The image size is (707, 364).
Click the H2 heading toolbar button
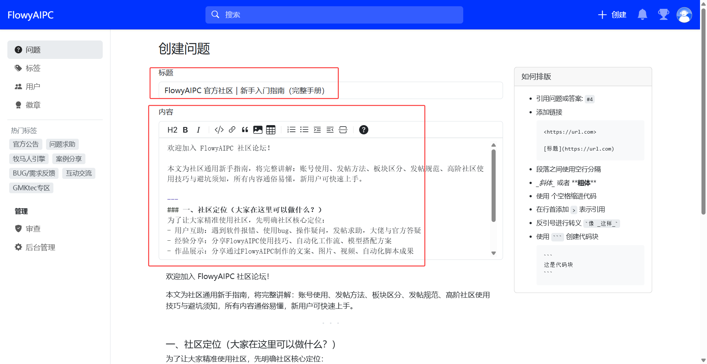click(172, 130)
